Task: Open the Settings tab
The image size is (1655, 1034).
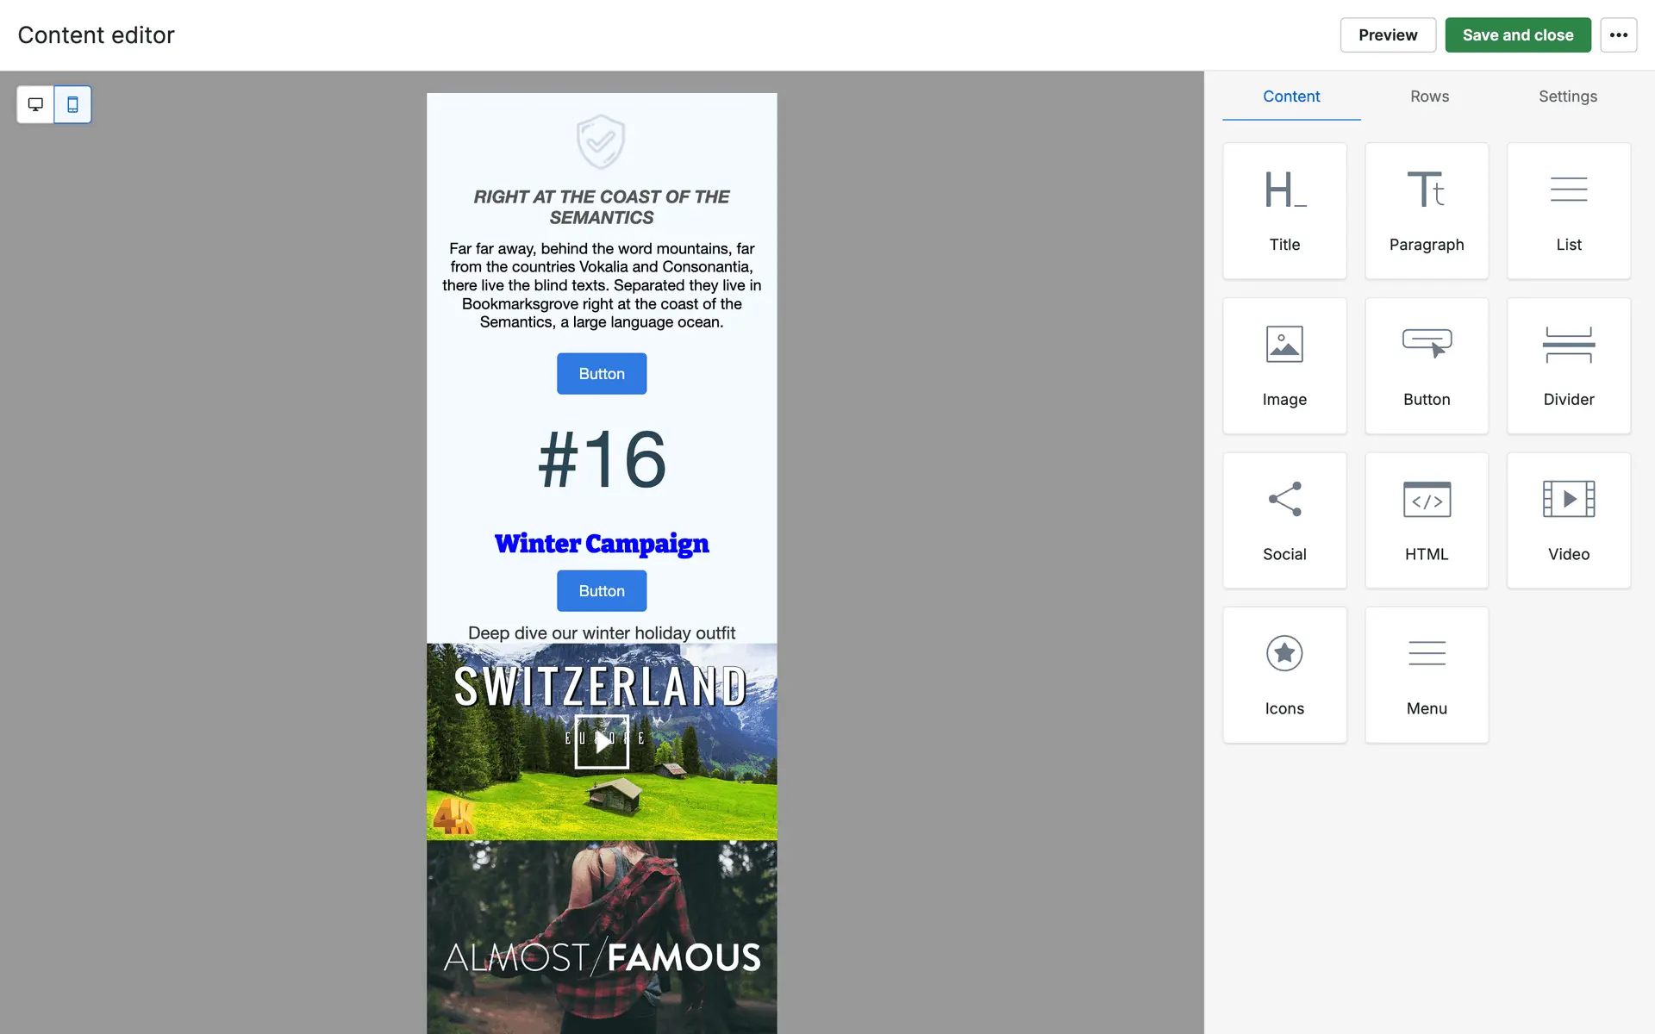Action: [1567, 97]
